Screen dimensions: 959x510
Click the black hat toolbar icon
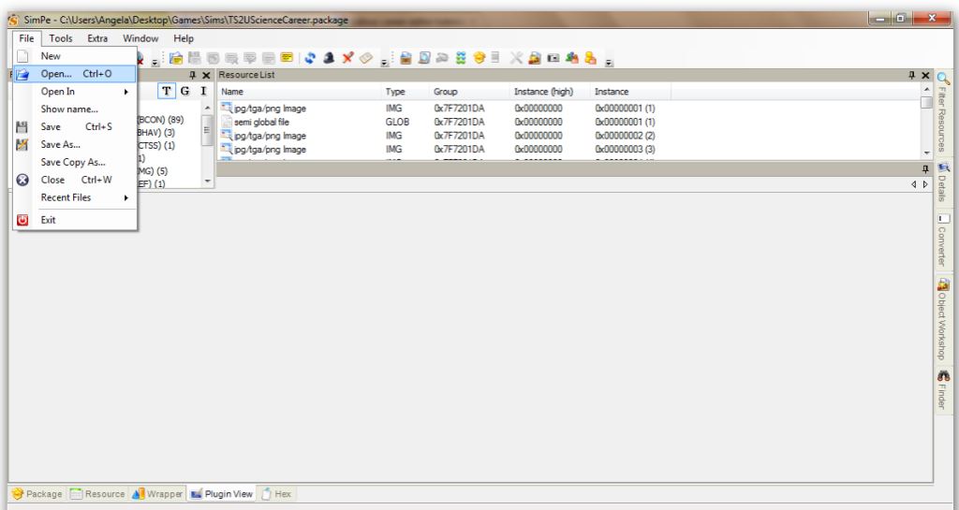click(x=329, y=58)
